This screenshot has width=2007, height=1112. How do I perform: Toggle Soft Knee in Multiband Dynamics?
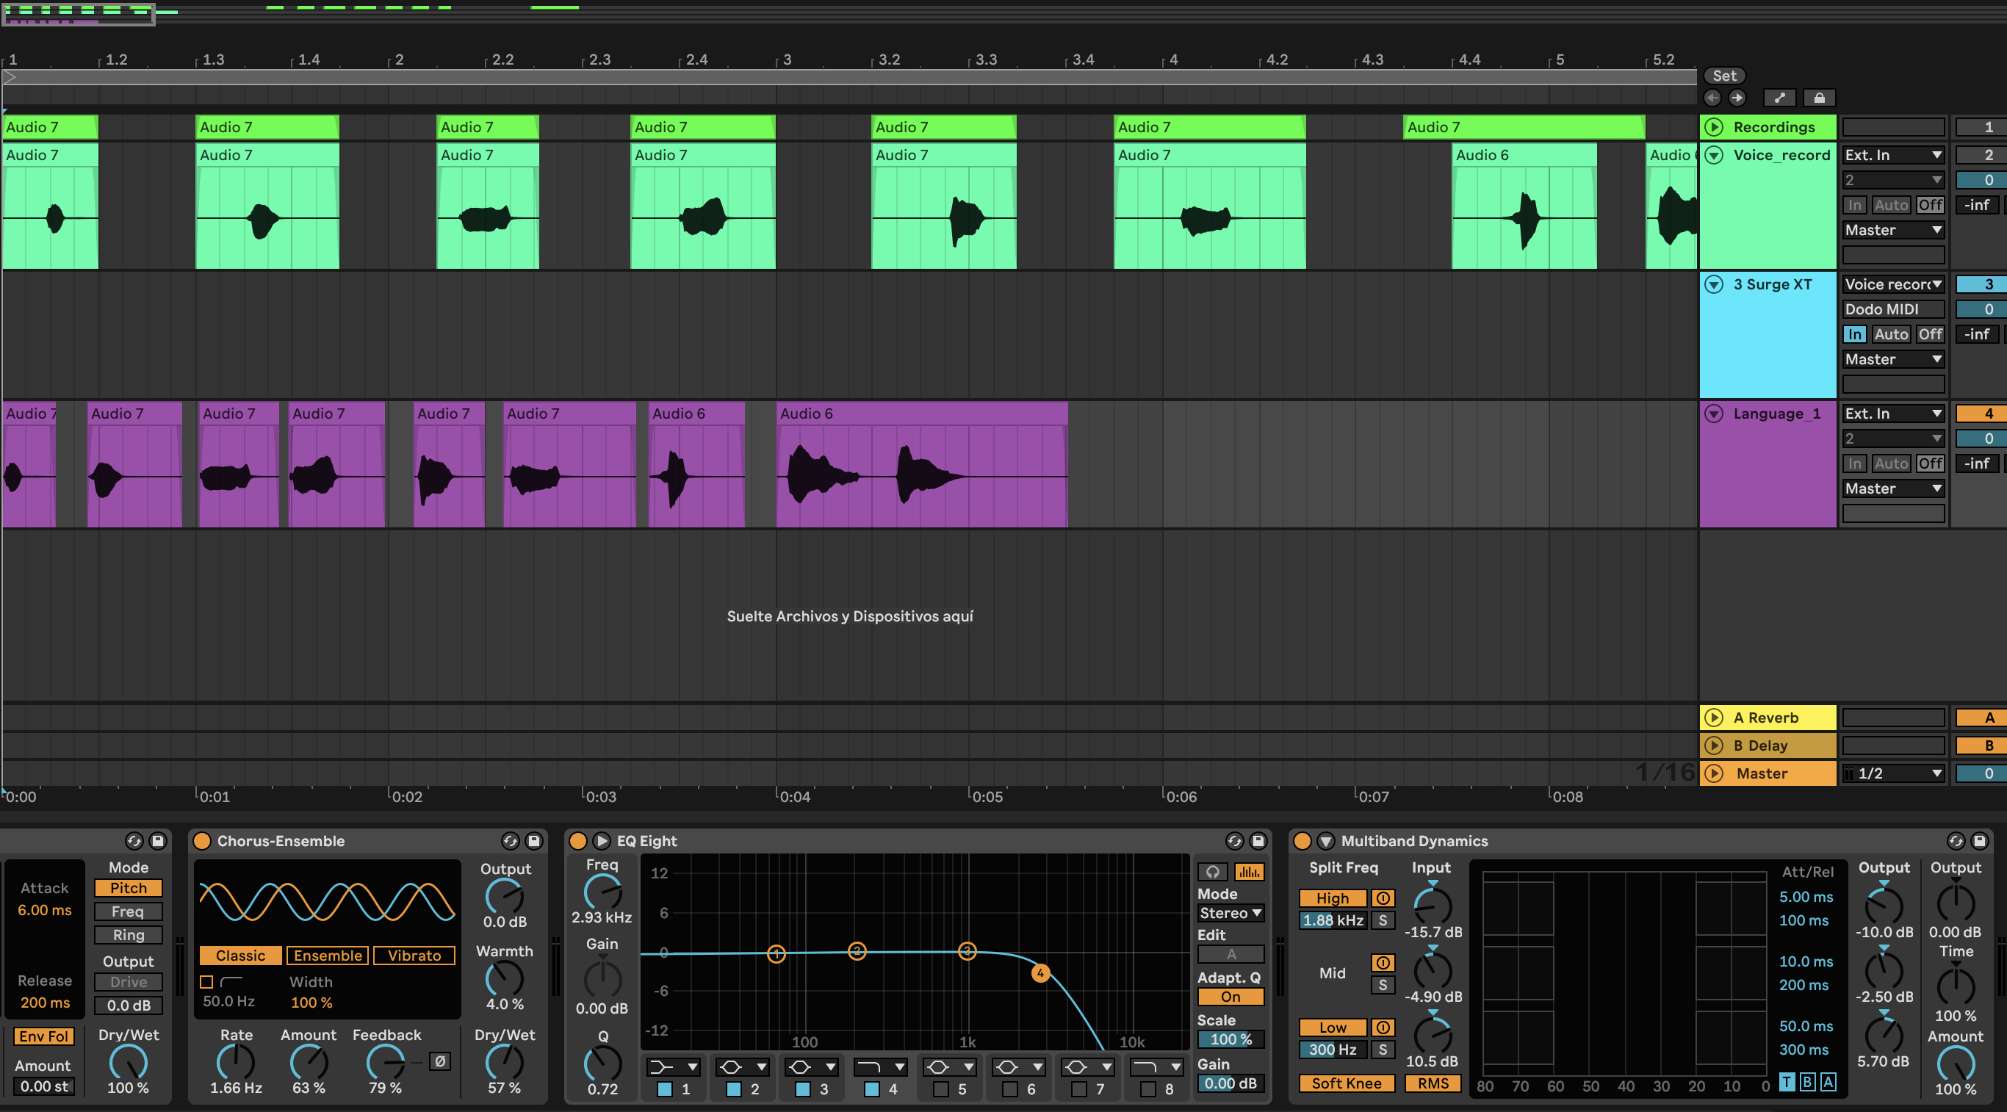pyautogui.click(x=1346, y=1083)
